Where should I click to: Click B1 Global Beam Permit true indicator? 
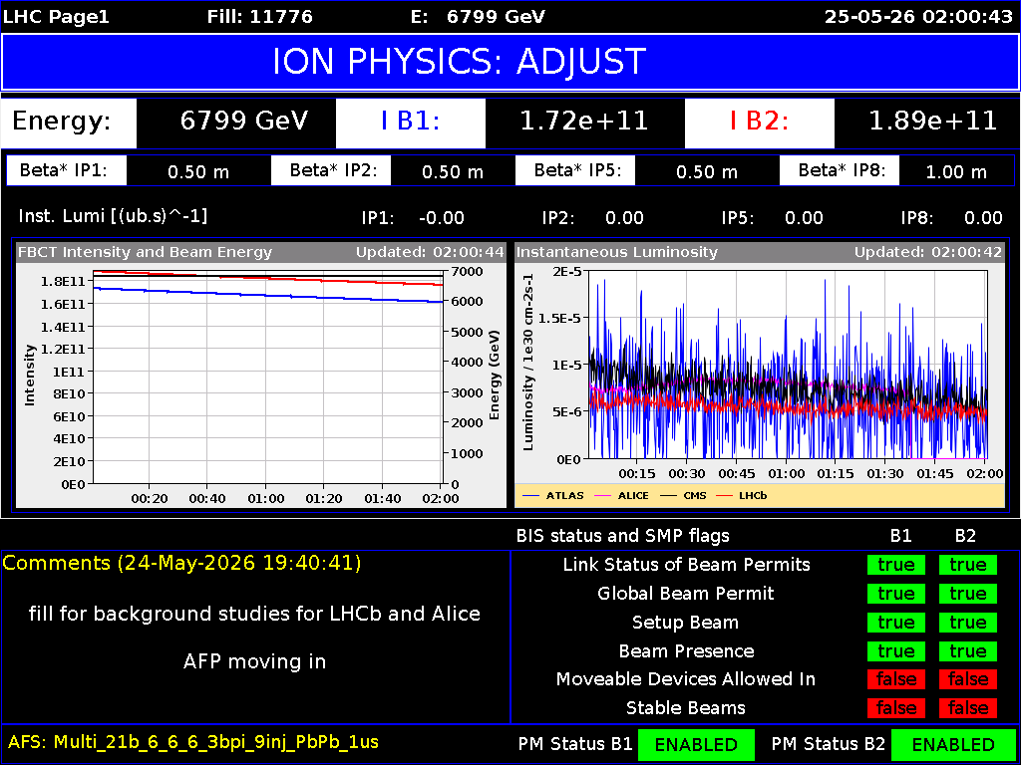point(896,594)
